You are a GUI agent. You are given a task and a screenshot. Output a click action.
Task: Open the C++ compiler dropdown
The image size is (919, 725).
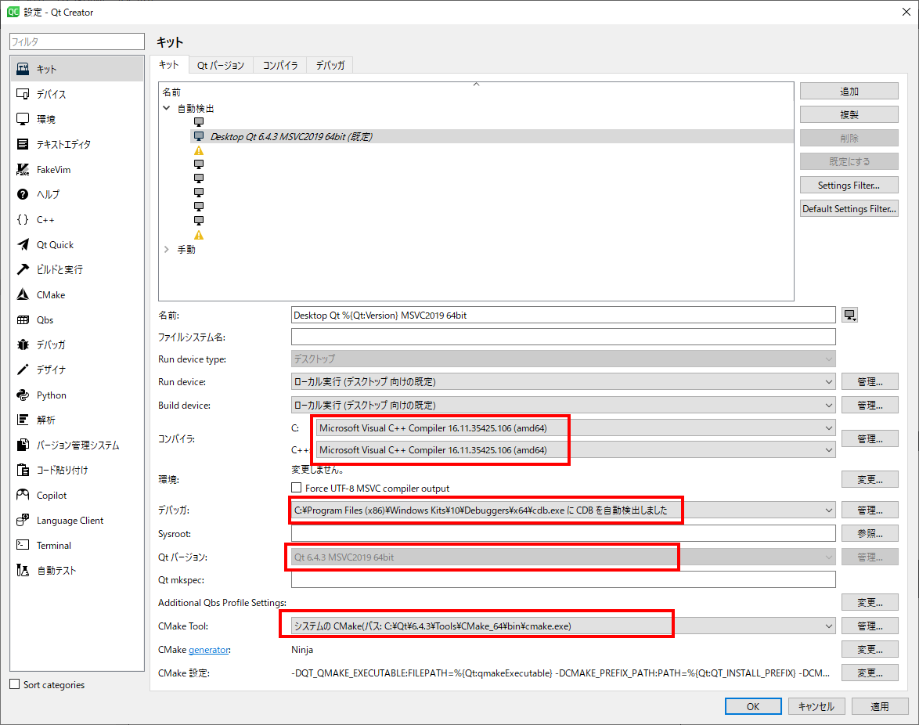click(575, 449)
